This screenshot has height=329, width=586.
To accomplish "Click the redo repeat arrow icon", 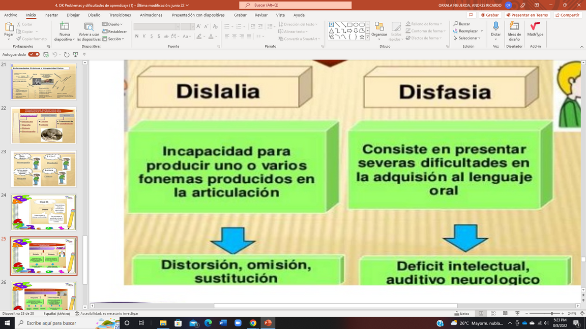I will (x=67, y=54).
